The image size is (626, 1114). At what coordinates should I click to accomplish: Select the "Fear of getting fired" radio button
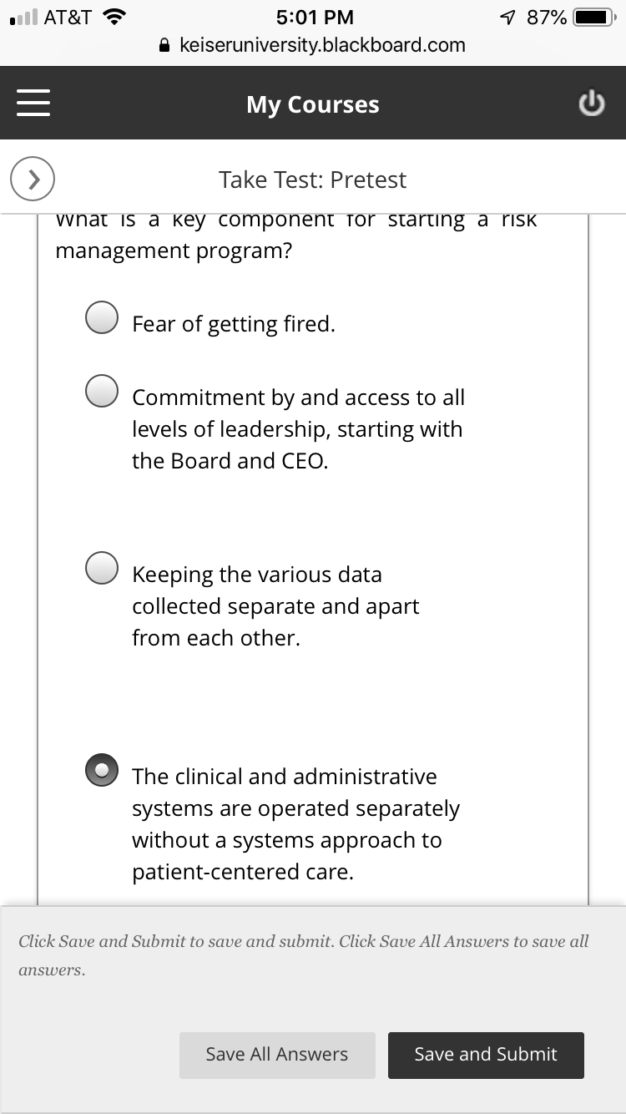tap(102, 317)
